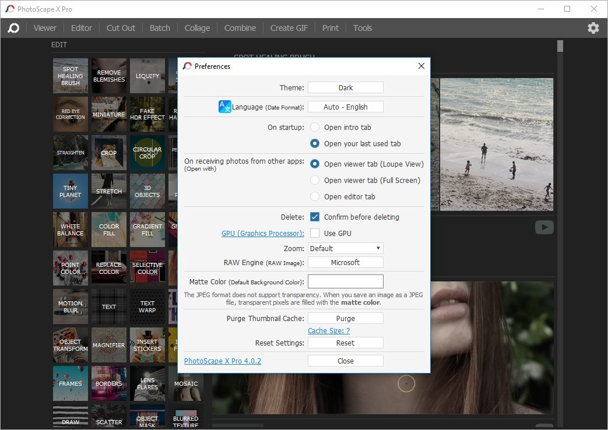Open the Tiny Planet tile
Screen dimensions: 608x430
(70, 191)
